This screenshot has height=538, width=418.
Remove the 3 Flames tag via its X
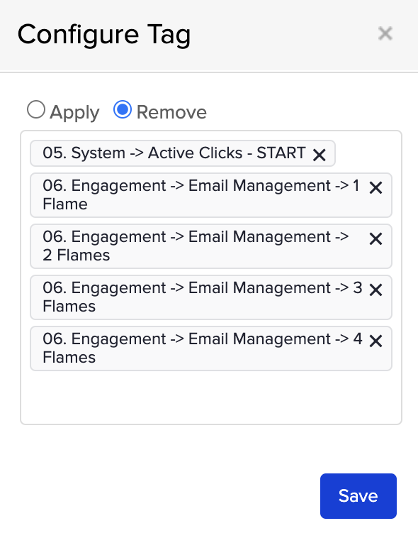(x=376, y=290)
